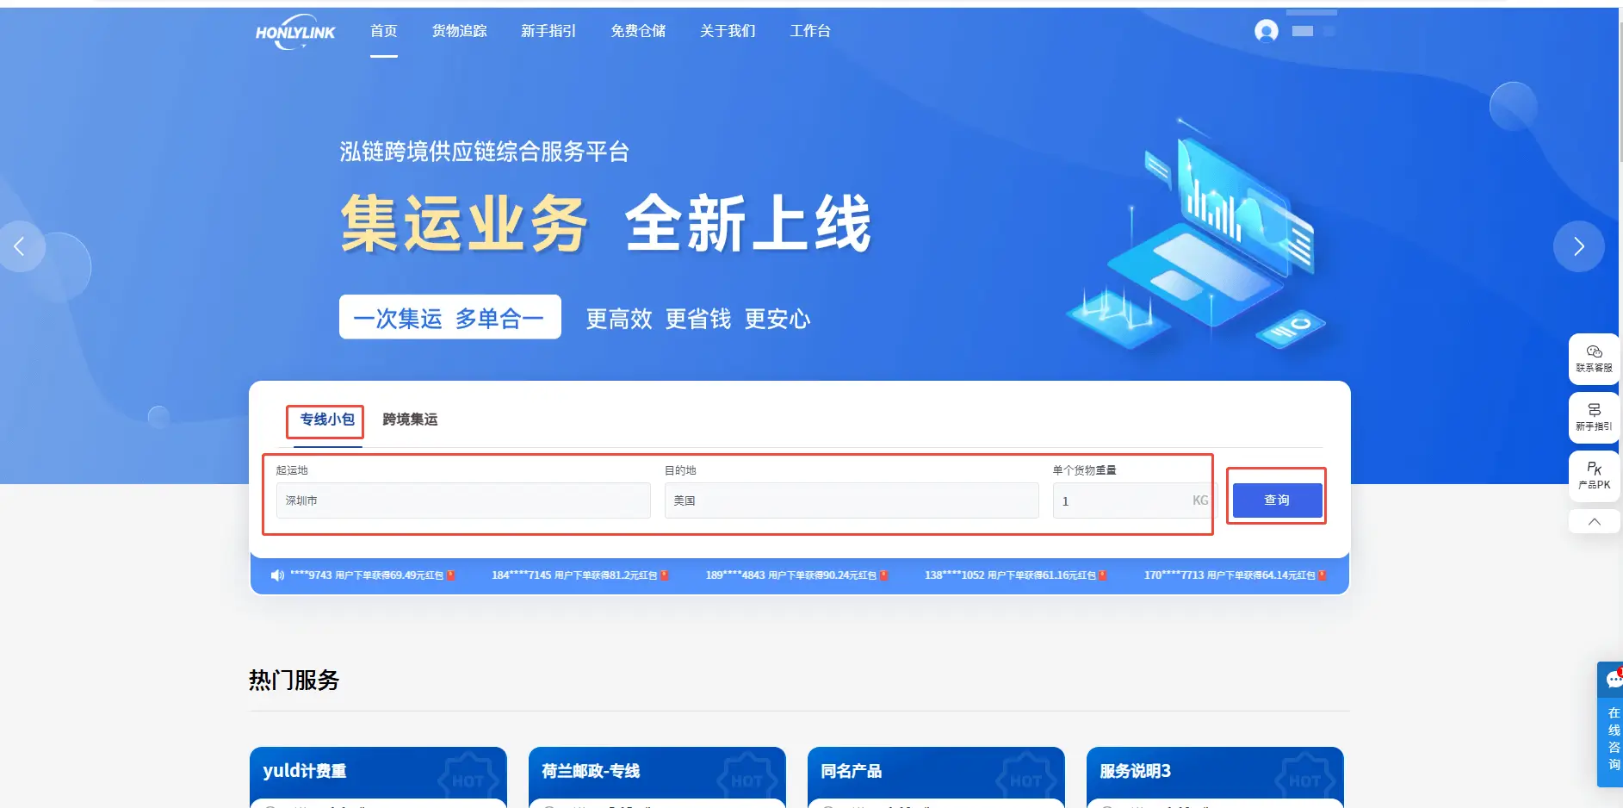Open 货物追踪 in the navigation
This screenshot has height=808, width=1623.
pos(459,31)
